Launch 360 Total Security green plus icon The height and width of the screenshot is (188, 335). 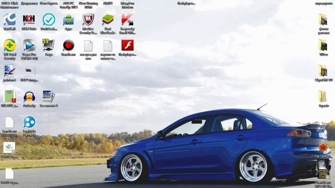pos(9,45)
